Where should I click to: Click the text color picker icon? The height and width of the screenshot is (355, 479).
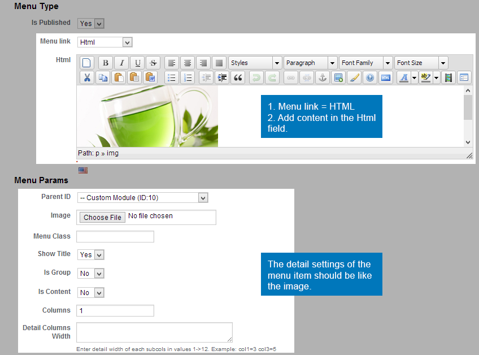[x=403, y=78]
